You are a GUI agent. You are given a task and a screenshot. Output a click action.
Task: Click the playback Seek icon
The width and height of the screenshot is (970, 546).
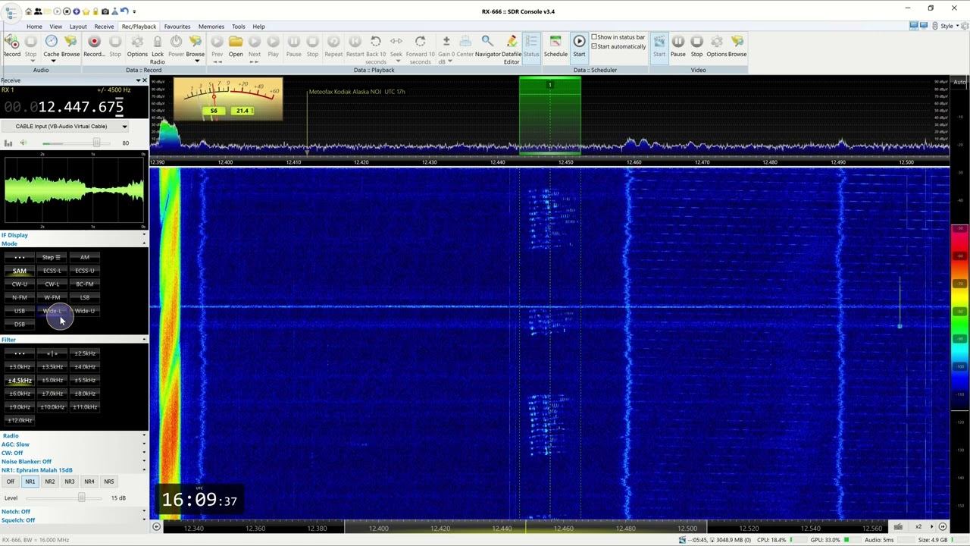[396, 42]
